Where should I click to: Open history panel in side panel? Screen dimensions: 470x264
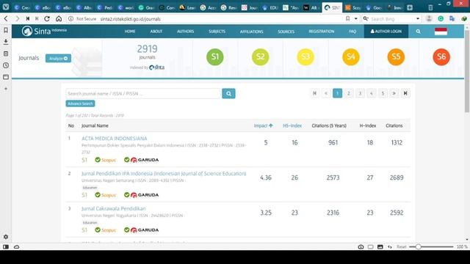[x=6, y=65]
